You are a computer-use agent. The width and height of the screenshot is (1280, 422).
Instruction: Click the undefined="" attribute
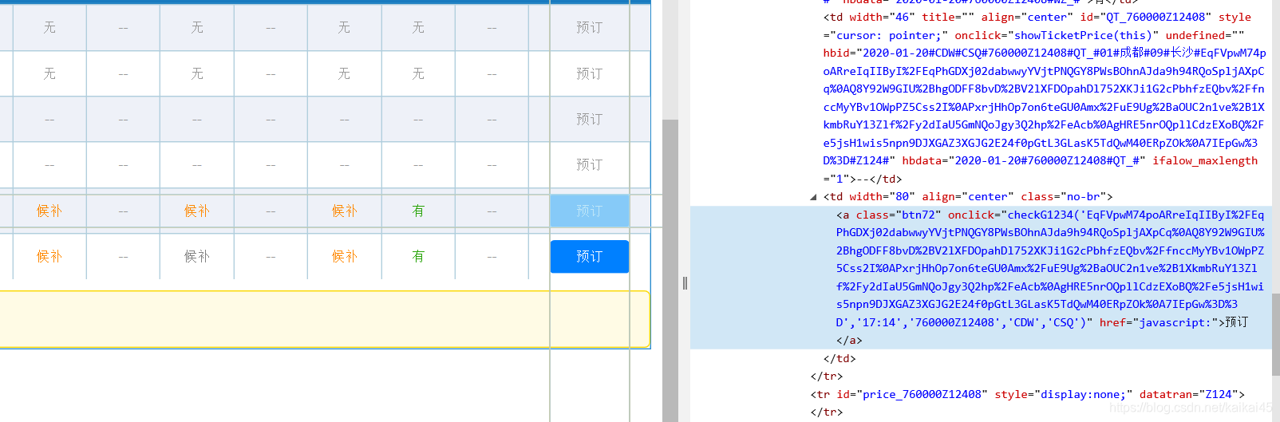[x=1205, y=35]
